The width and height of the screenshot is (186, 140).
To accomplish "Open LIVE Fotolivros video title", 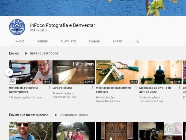I will (62, 88).
